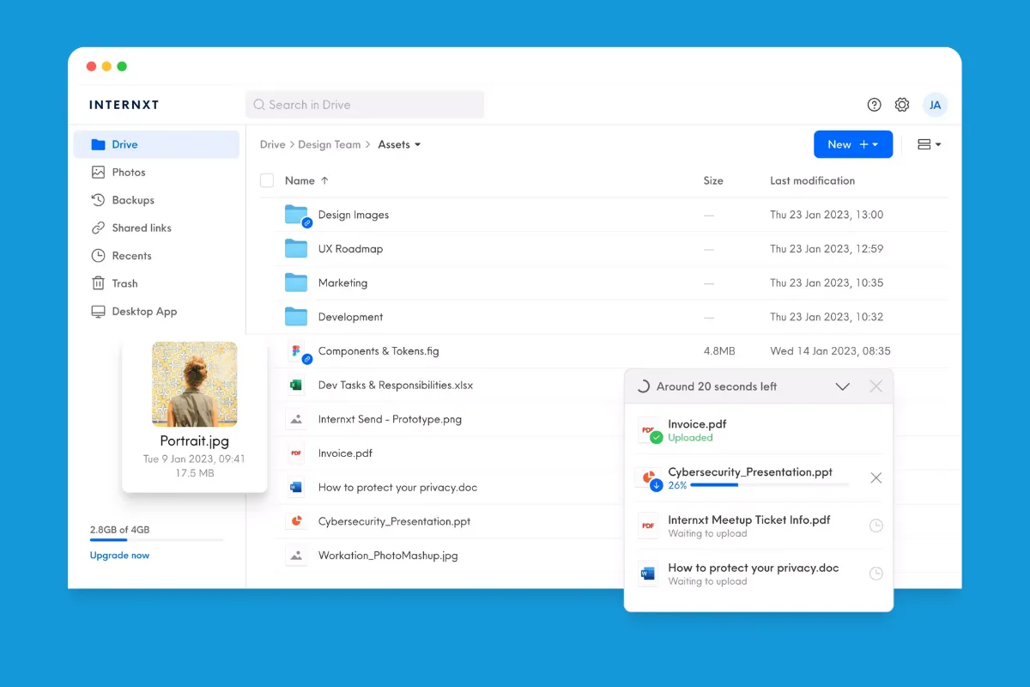Click the Uploaded status under Invoice.pdf
The image size is (1030, 687).
691,438
